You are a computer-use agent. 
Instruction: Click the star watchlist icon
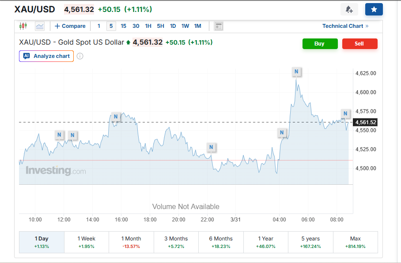point(374,9)
